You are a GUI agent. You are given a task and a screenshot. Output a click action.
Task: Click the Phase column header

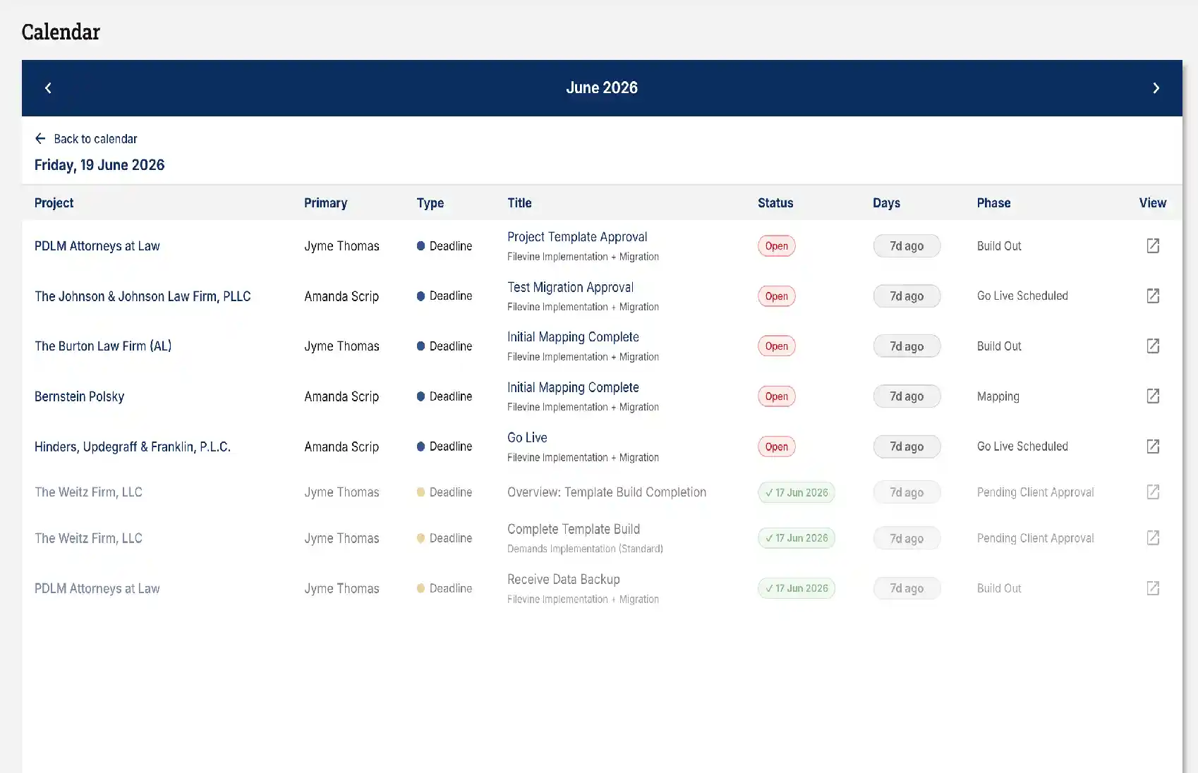pyautogui.click(x=993, y=203)
